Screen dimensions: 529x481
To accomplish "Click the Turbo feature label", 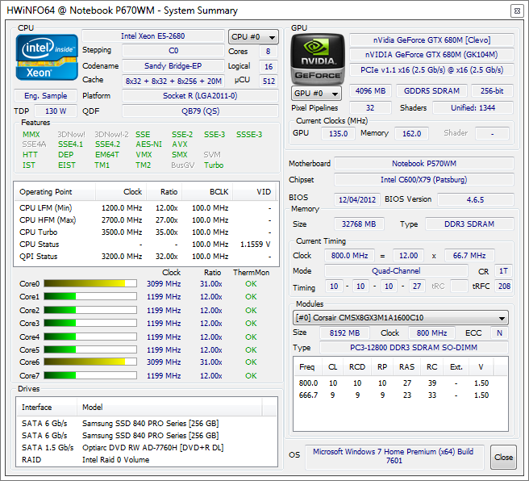I will pos(214,165).
